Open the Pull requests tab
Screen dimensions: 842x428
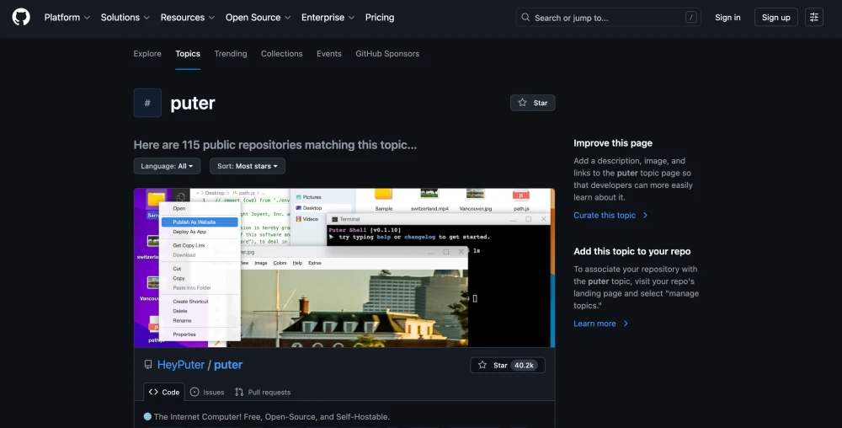(x=263, y=392)
